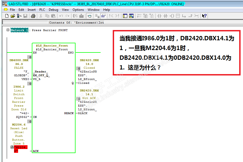The height and width of the screenshot is (162, 243).
Task: Insert a normally closed contact
Action: [x=166, y=16]
